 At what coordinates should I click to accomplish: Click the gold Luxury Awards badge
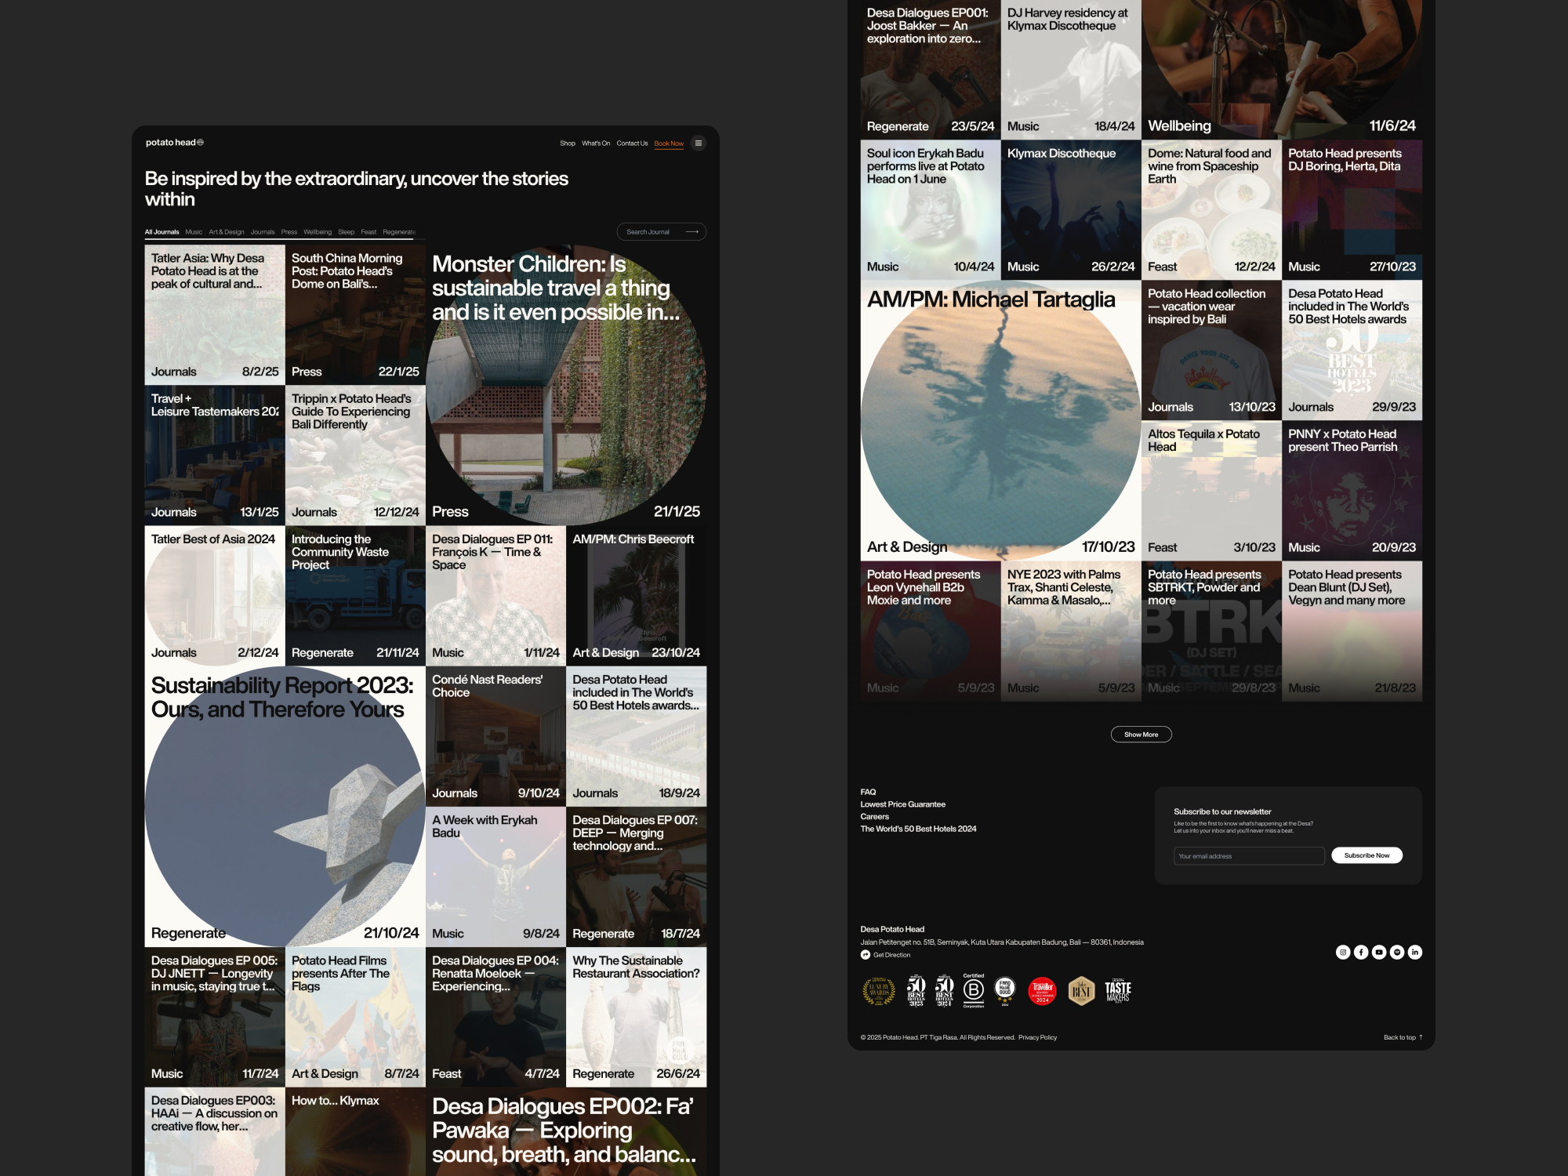(x=879, y=991)
